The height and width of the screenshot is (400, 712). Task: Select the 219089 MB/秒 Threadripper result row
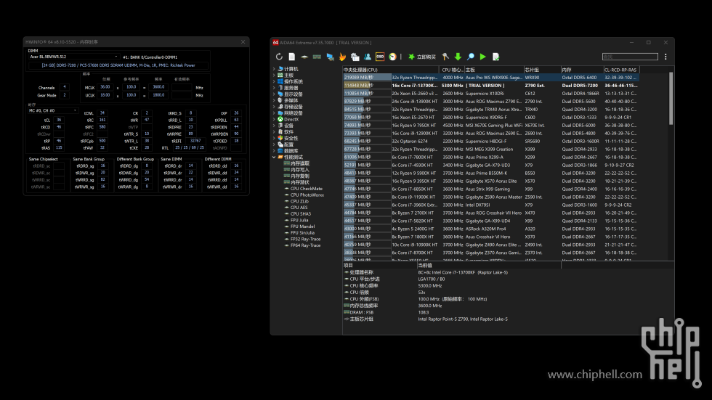490,78
